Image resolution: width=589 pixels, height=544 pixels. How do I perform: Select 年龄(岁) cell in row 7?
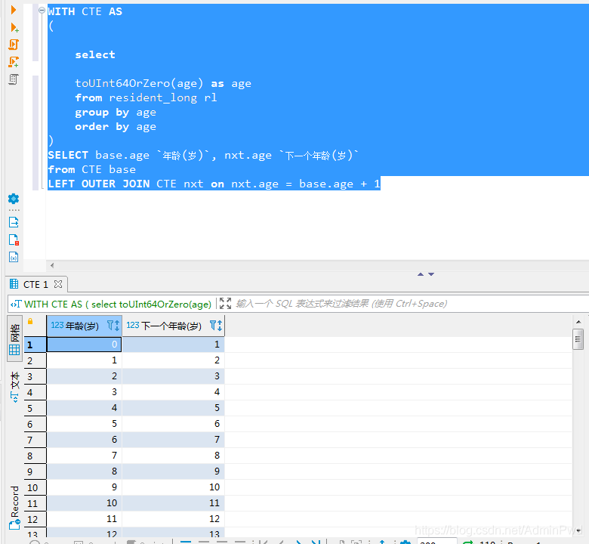[x=84, y=440]
